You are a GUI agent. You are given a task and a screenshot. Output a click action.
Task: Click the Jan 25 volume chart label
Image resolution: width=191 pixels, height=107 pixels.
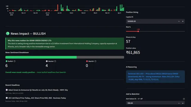pyautogui.click(x=59, y=13)
